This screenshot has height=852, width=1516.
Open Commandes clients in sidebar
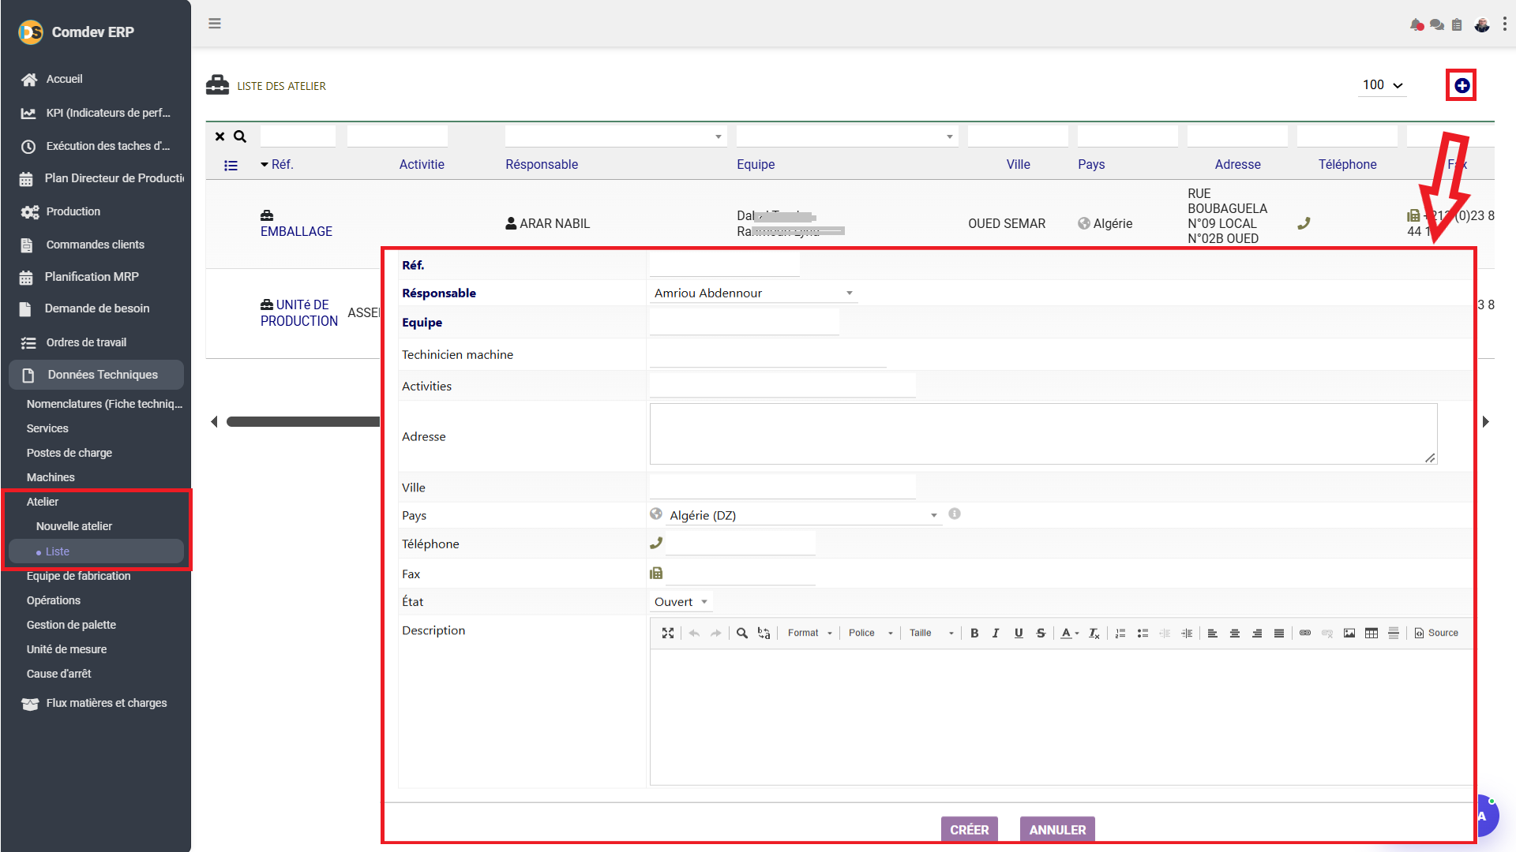(x=96, y=245)
